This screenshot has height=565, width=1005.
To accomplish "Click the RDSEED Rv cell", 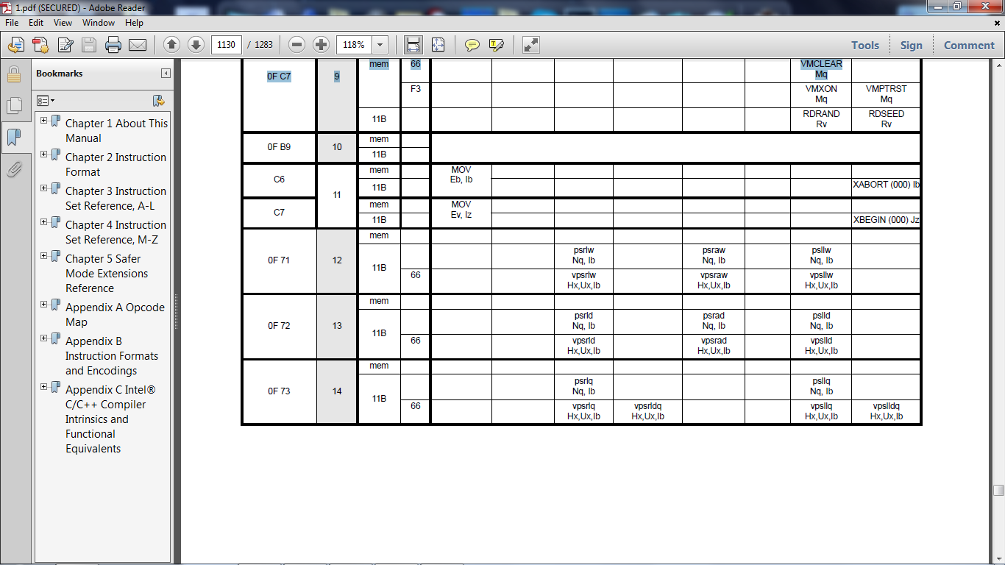I will click(886, 119).
